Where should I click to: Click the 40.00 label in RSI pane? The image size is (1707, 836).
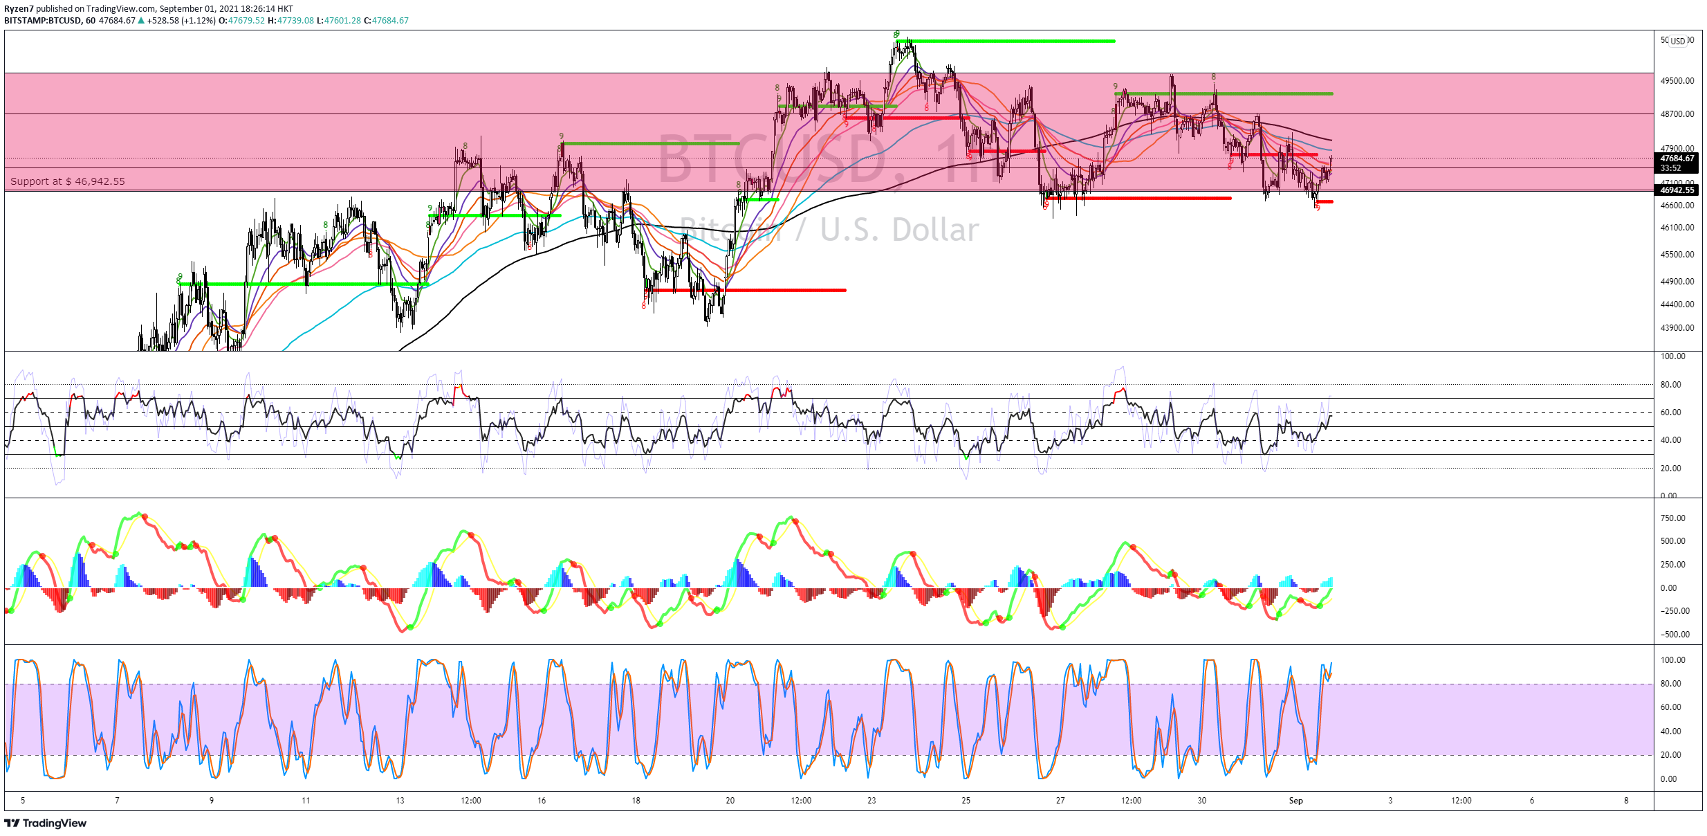1671,440
